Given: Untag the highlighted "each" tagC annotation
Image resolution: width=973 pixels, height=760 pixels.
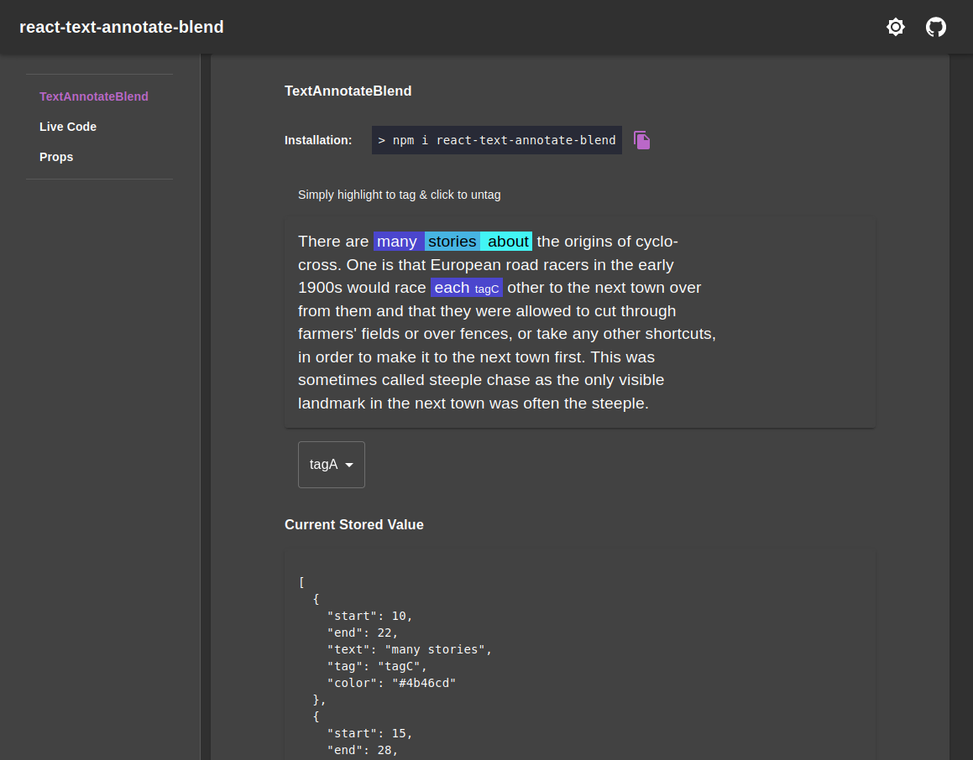Looking at the screenshot, I should click(x=467, y=288).
